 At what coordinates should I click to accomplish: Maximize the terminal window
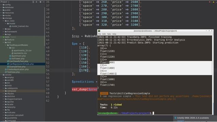(x=209, y=31)
